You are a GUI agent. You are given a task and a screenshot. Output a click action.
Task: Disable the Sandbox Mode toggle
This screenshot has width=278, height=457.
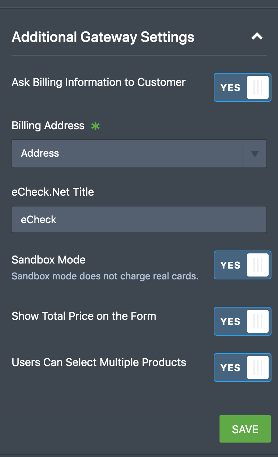coord(243,265)
